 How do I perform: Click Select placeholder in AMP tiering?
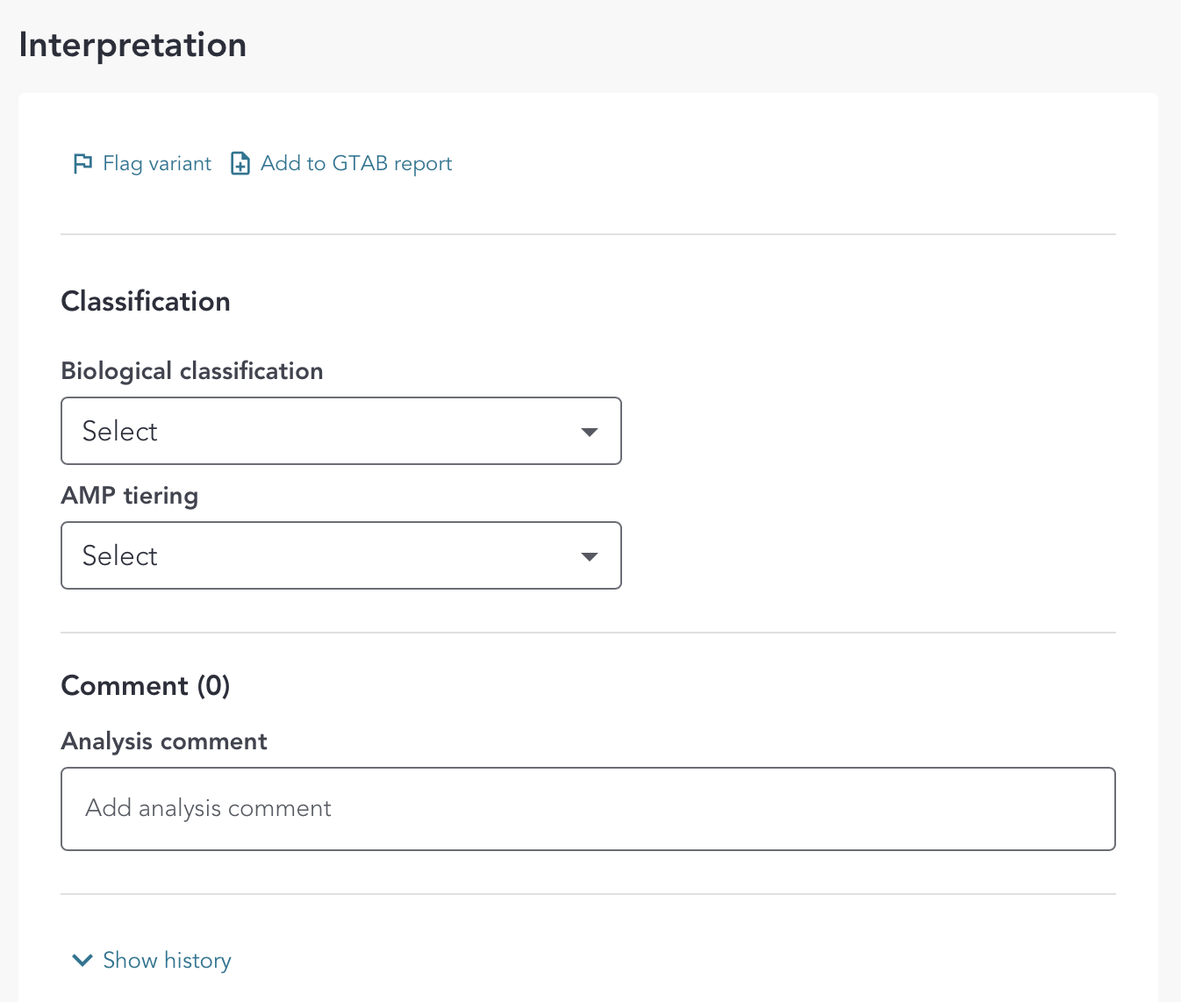tap(120, 556)
